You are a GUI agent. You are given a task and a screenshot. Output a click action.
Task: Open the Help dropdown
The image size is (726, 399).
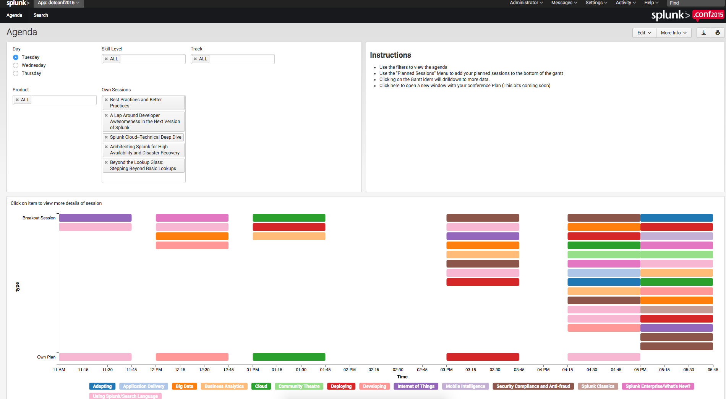coord(651,3)
